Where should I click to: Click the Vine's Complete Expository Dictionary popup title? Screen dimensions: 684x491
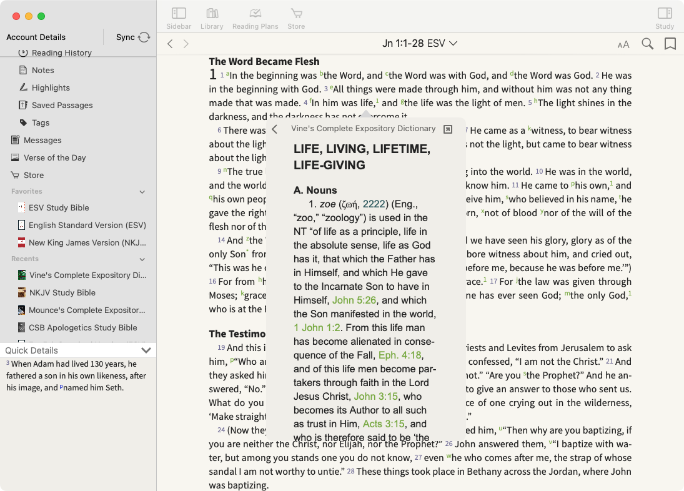[363, 129]
